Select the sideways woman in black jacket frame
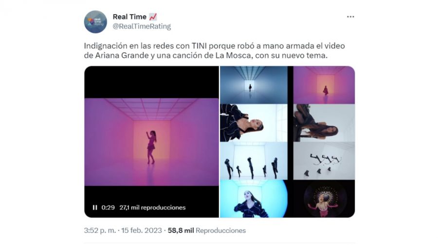The image size is (438, 245). [254, 123]
